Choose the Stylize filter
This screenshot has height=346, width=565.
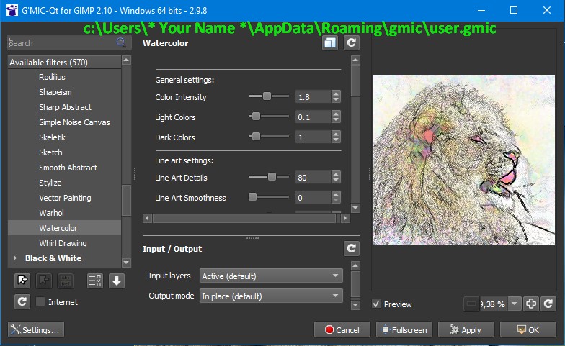[50, 183]
